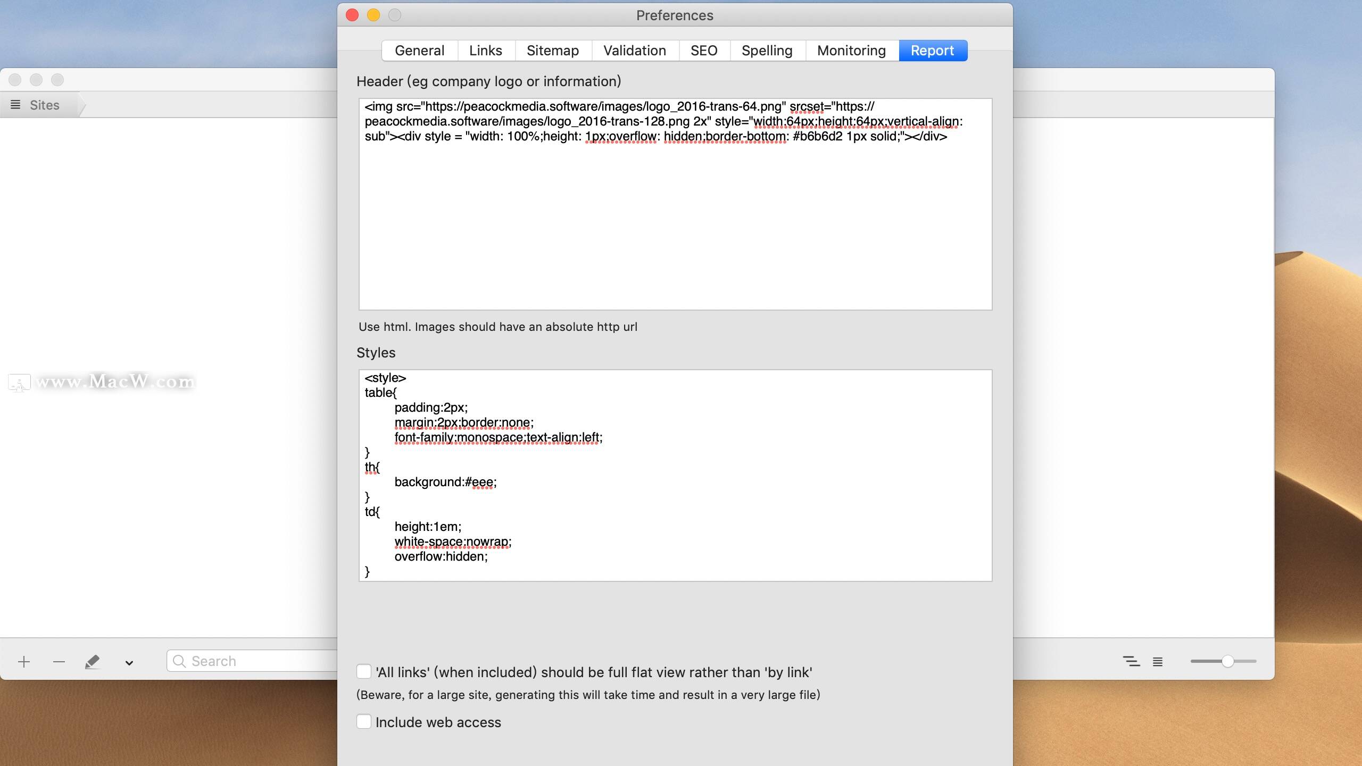Click the Spelling tab icon
1362x766 pixels.
[767, 51]
